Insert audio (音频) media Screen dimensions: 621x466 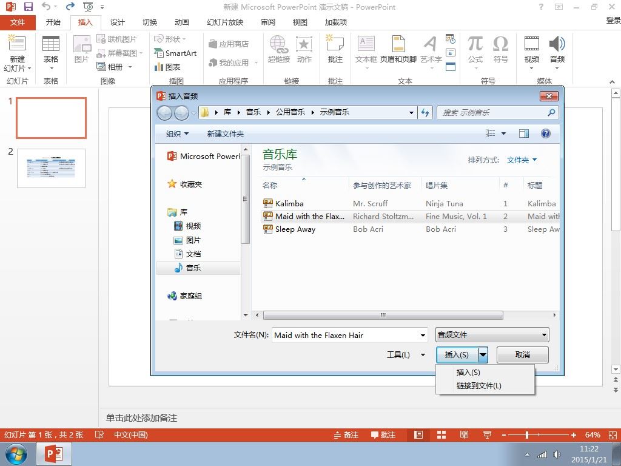(557, 53)
